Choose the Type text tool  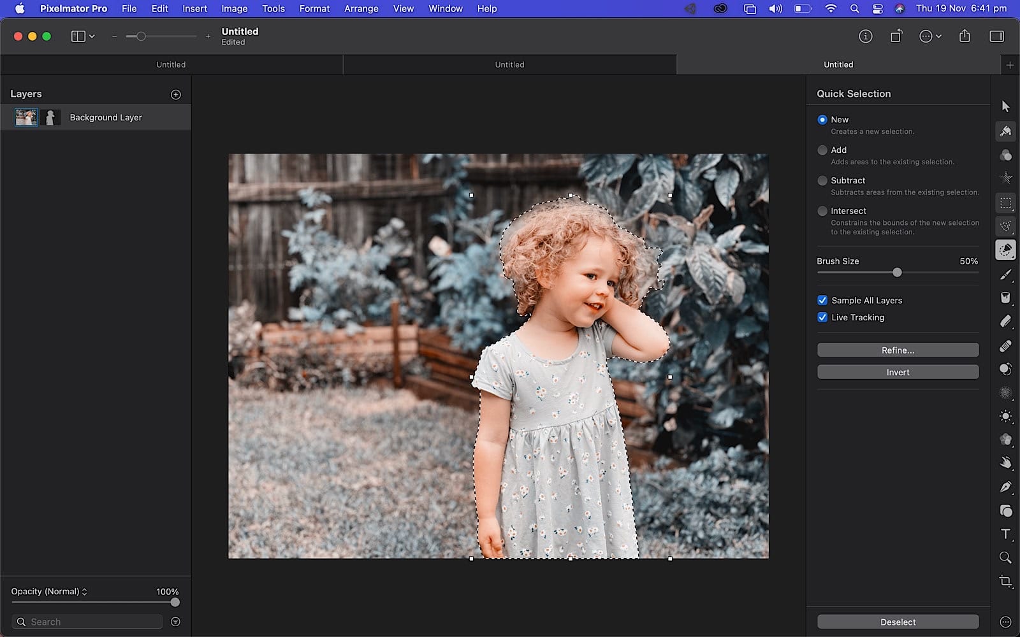pyautogui.click(x=1005, y=534)
